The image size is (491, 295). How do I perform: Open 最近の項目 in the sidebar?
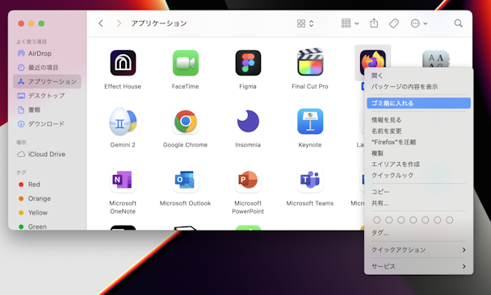tap(47, 68)
